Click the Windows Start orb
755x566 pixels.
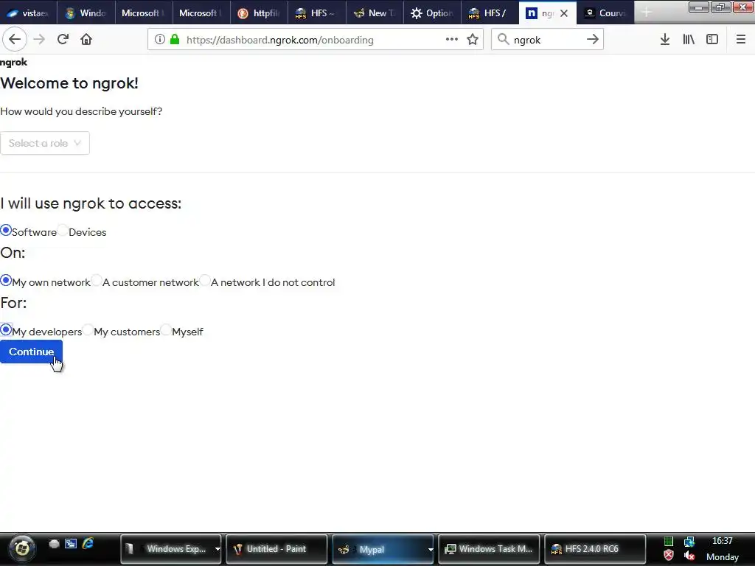click(21, 548)
